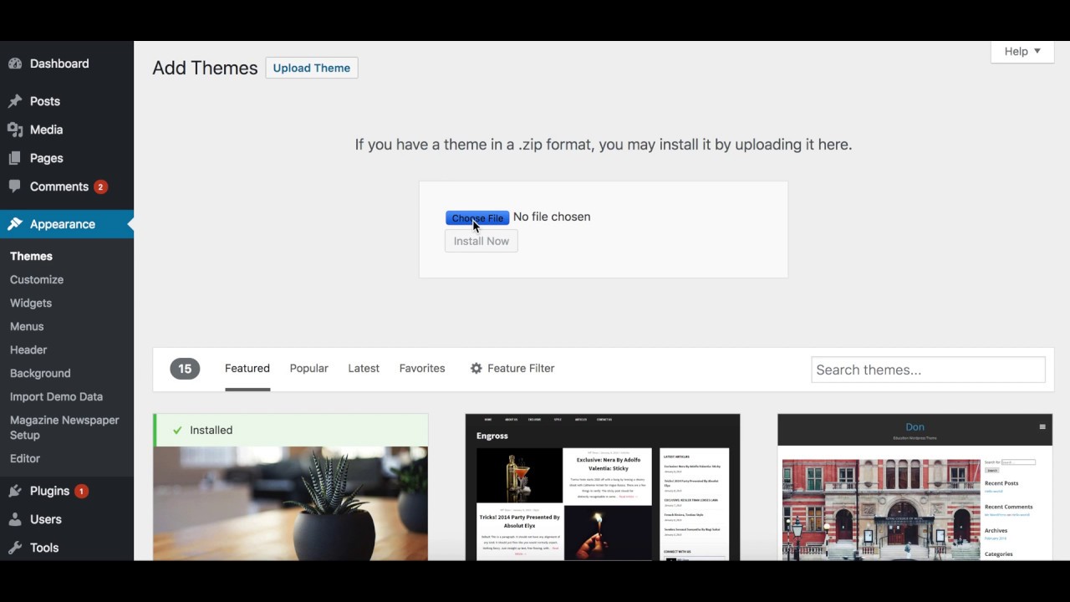Open the Don theme thumbnail
1070x602 pixels.
coord(915,487)
